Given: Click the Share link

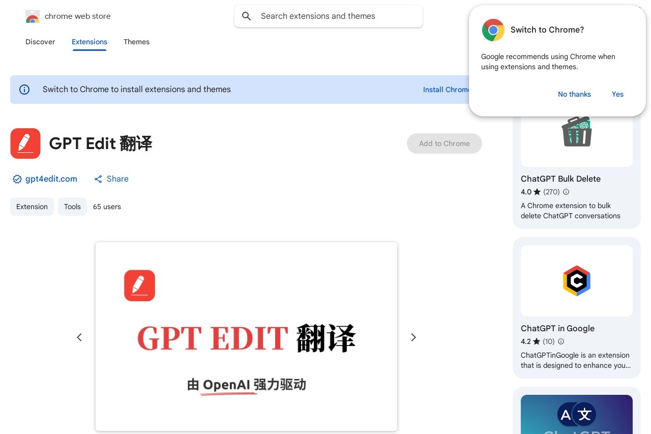Looking at the screenshot, I should [x=117, y=179].
